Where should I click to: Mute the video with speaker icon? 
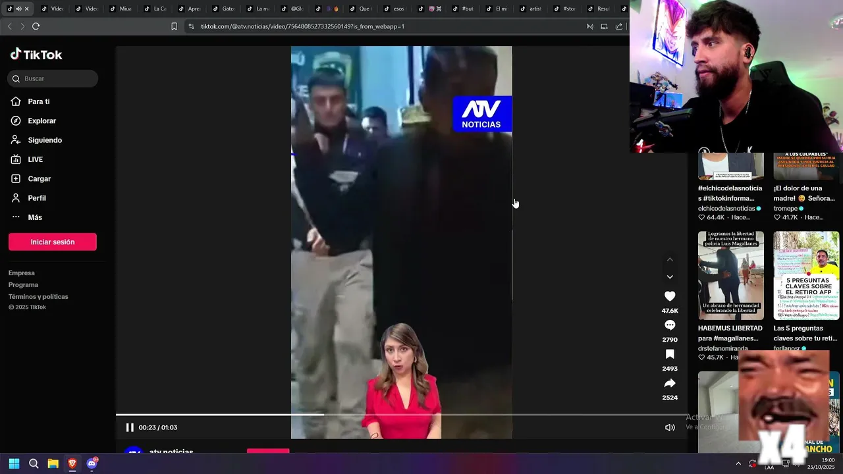point(670,427)
